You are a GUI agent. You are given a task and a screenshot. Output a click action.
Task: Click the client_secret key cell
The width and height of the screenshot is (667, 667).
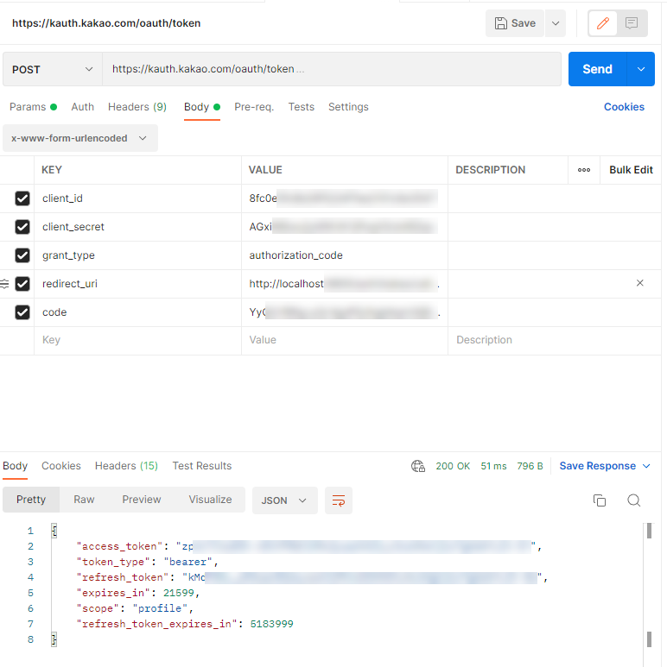pos(137,227)
